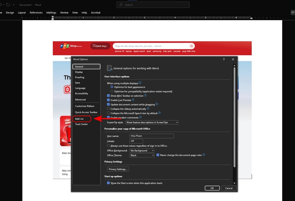Click the Privacy Settings button
295x201 pixels.
tap(118, 169)
